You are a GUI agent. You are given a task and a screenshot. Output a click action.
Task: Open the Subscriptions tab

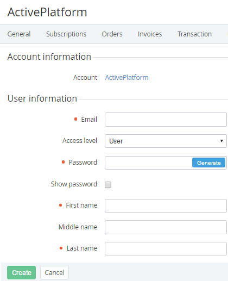(66, 34)
